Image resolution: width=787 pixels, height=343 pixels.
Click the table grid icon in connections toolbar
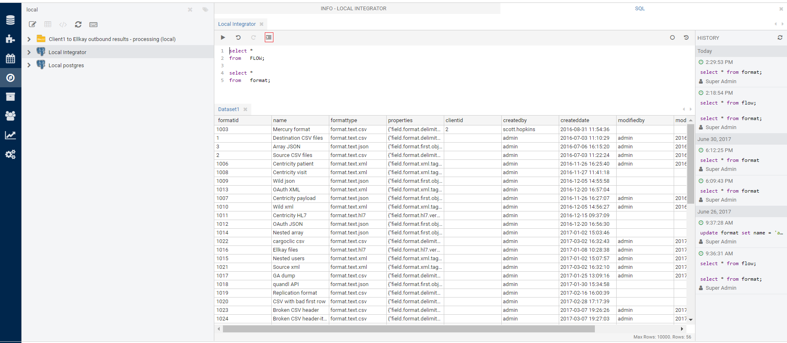[x=48, y=25]
